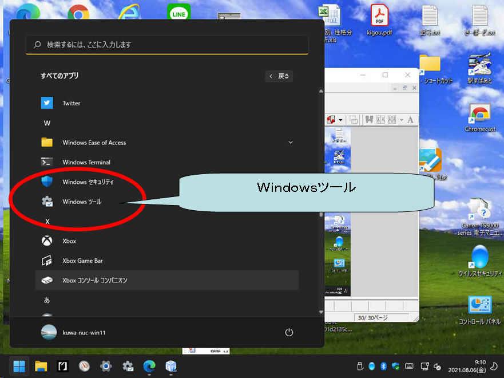Open the ウイルスセキュリティ desktop shortcut

pyautogui.click(x=480, y=261)
